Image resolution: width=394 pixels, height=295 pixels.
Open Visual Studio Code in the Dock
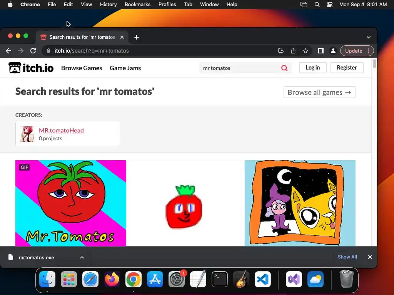point(263,279)
